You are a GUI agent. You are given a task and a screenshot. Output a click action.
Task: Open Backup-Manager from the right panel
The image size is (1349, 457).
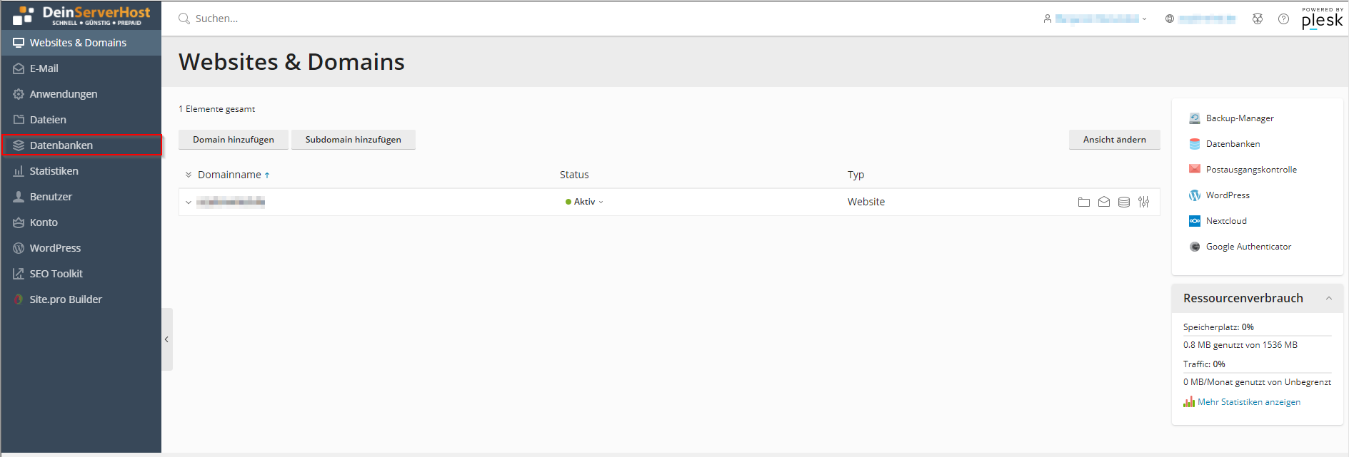(1239, 118)
